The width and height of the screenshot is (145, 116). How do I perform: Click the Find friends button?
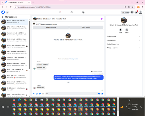pos(125,12)
